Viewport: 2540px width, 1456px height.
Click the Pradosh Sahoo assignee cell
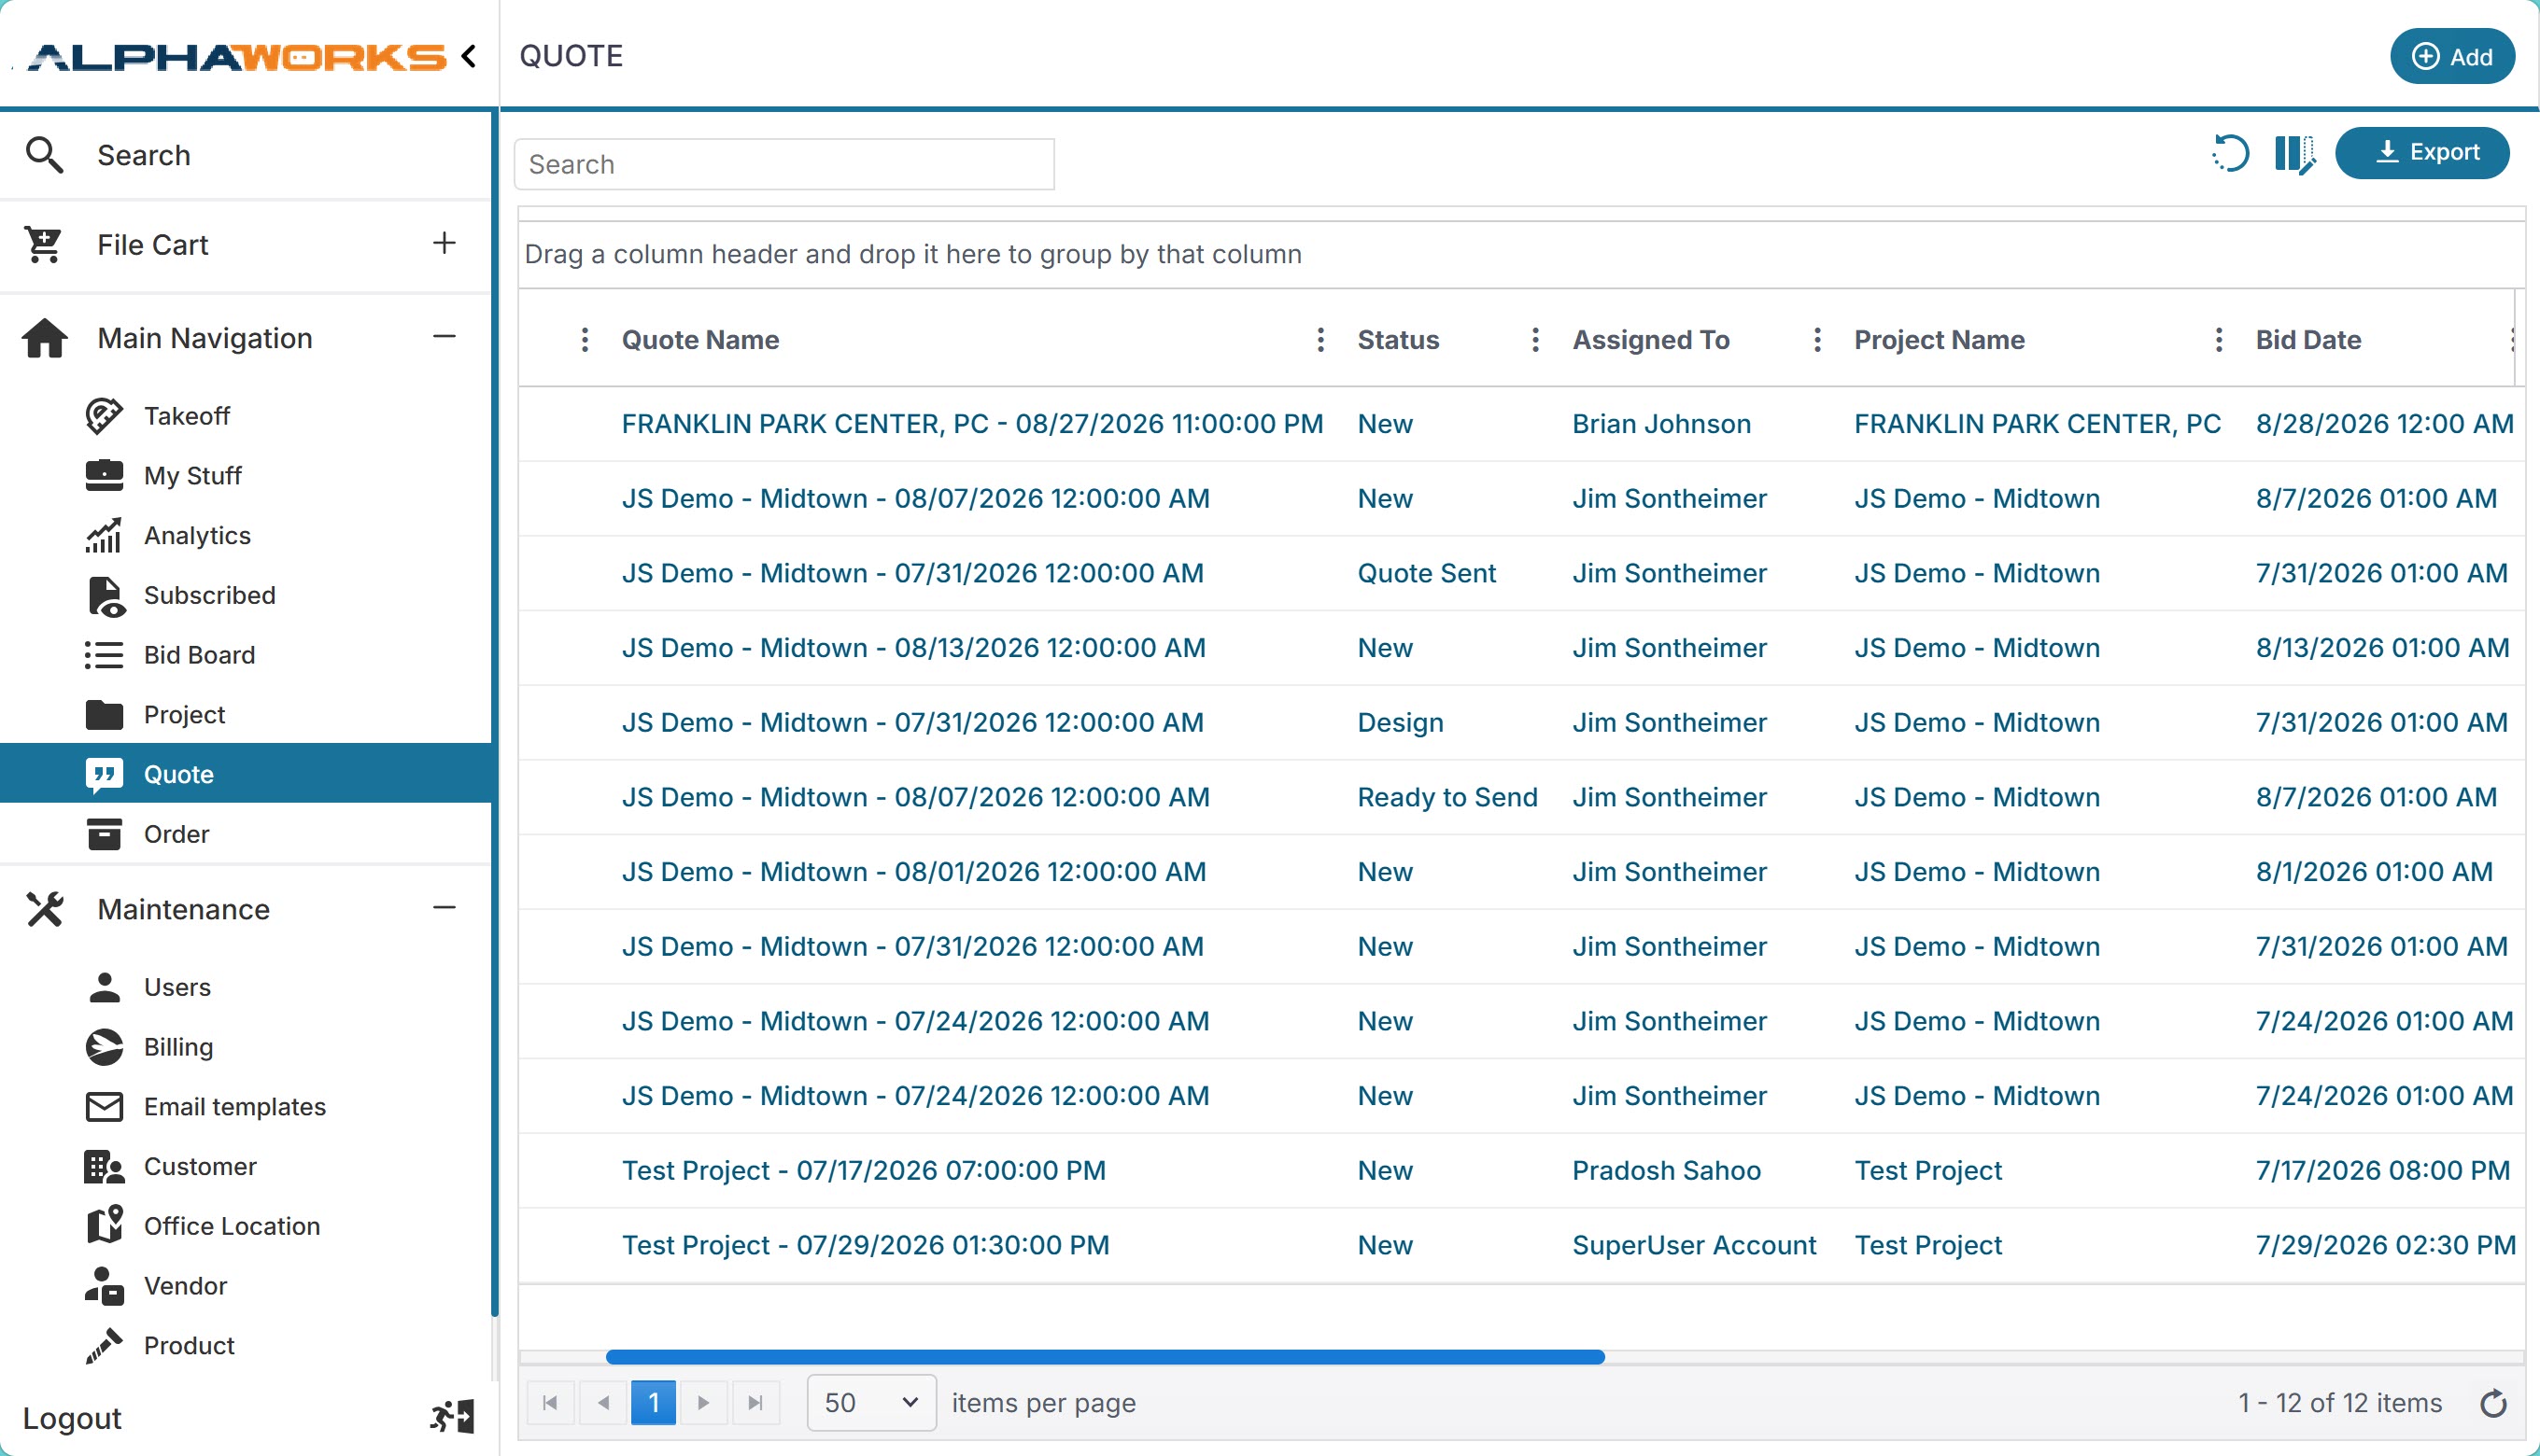click(x=1667, y=1171)
